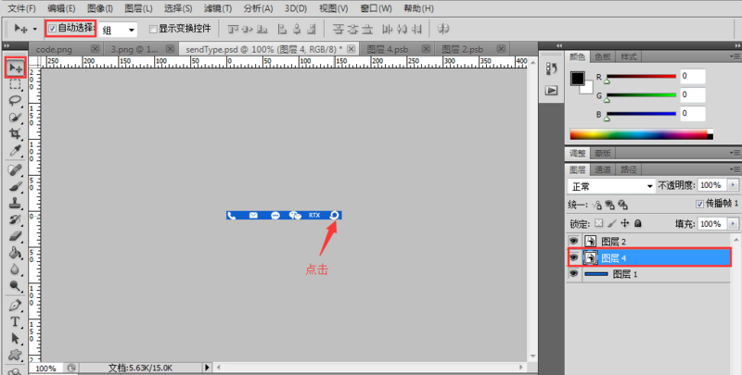Select the Blur tool
742x375 pixels.
coord(15,269)
